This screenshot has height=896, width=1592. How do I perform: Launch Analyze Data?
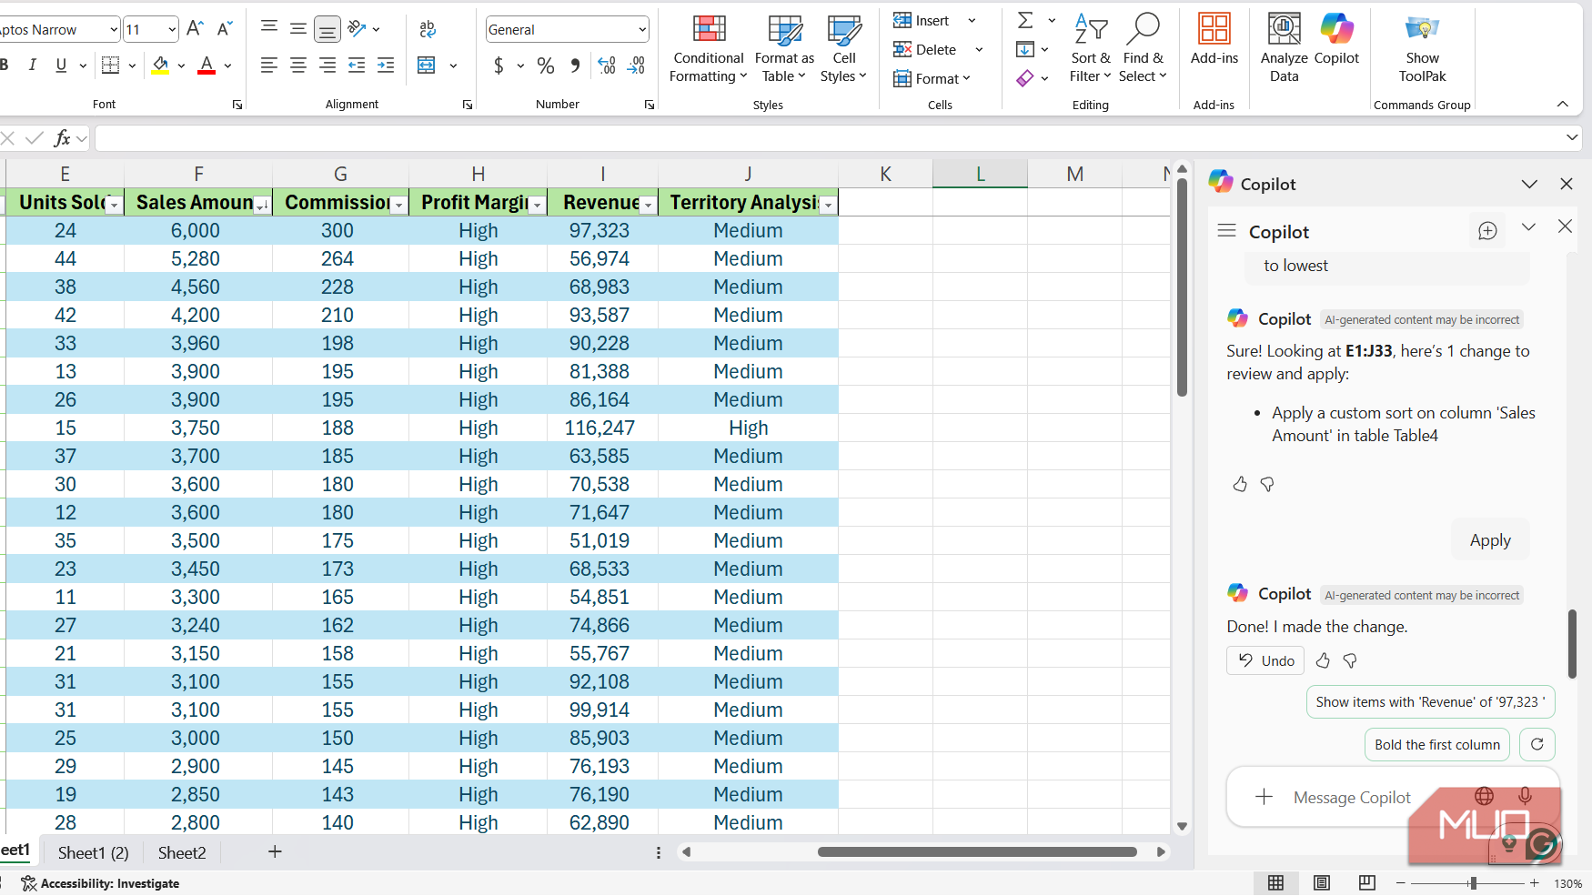(x=1284, y=50)
